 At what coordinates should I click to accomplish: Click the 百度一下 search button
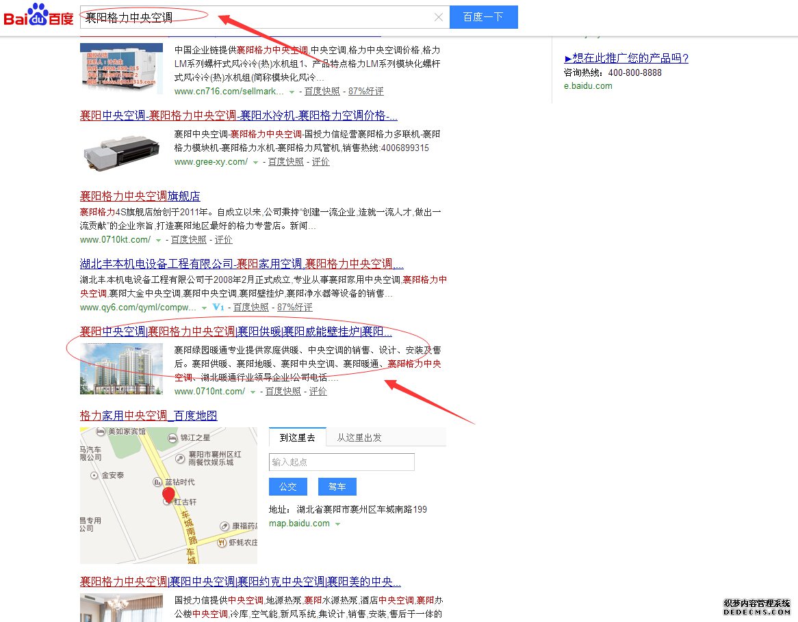(483, 17)
